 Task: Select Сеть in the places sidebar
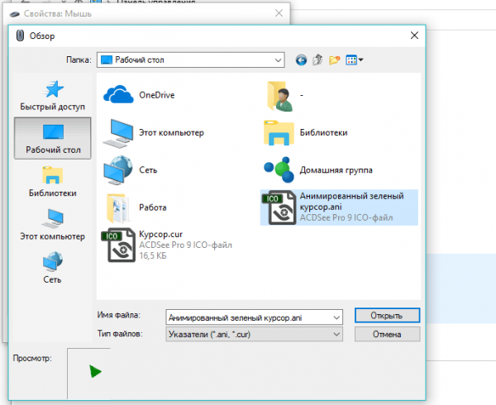tap(53, 268)
